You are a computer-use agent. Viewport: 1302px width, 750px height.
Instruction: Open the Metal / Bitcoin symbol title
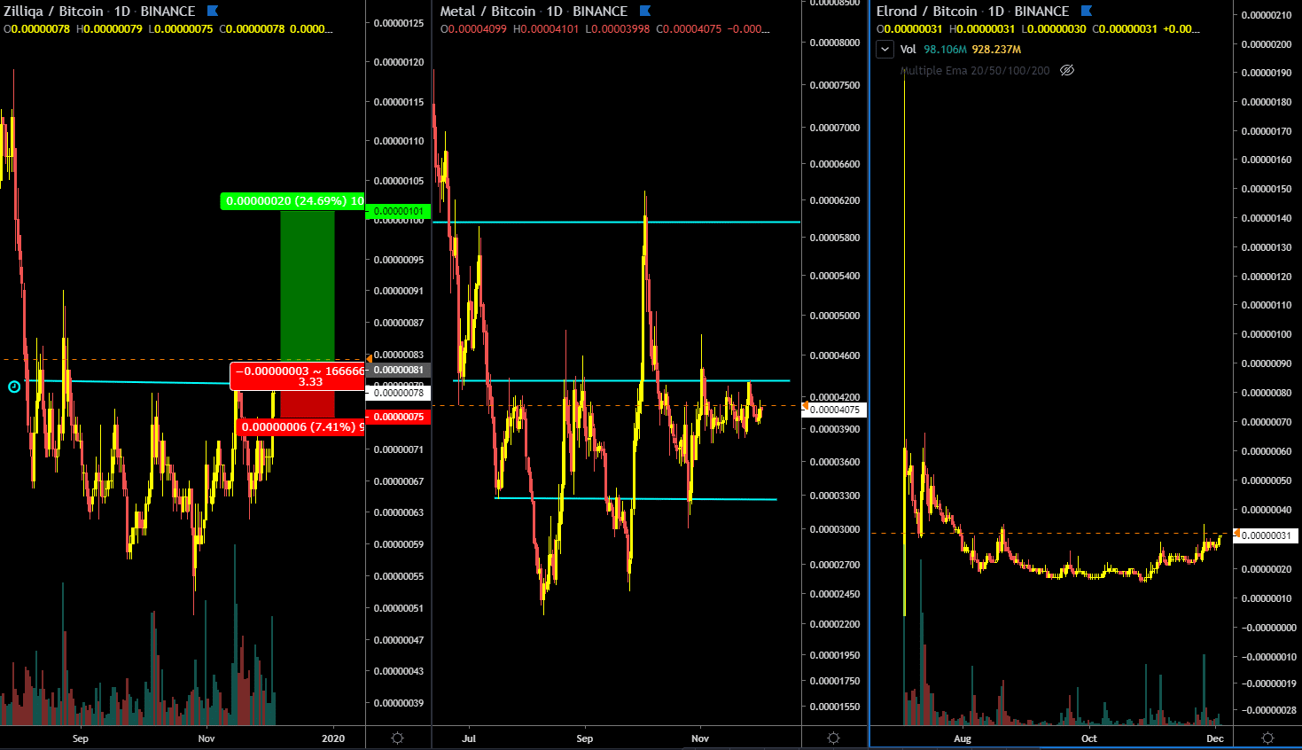[x=487, y=12]
